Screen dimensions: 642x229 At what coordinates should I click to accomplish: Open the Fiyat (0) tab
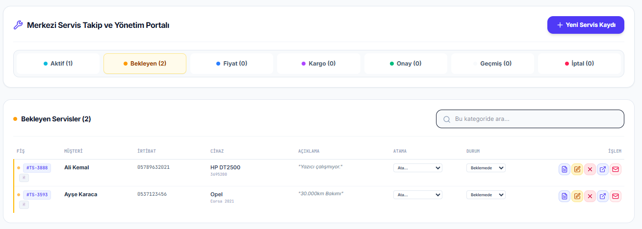click(231, 64)
